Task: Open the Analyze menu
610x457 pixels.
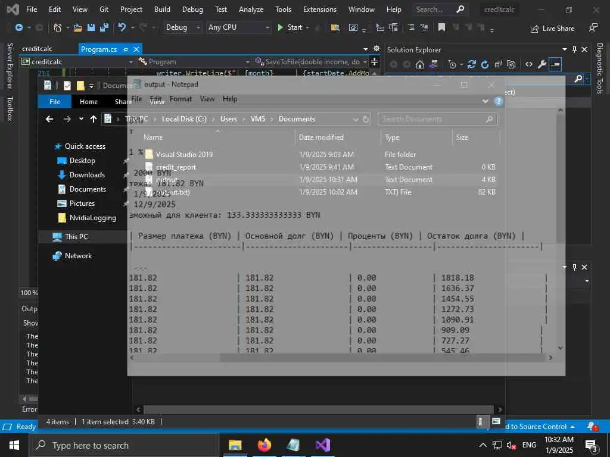Action: tap(251, 10)
